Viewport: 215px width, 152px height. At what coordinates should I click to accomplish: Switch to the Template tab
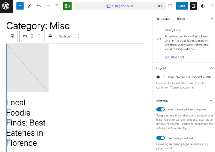163,19
